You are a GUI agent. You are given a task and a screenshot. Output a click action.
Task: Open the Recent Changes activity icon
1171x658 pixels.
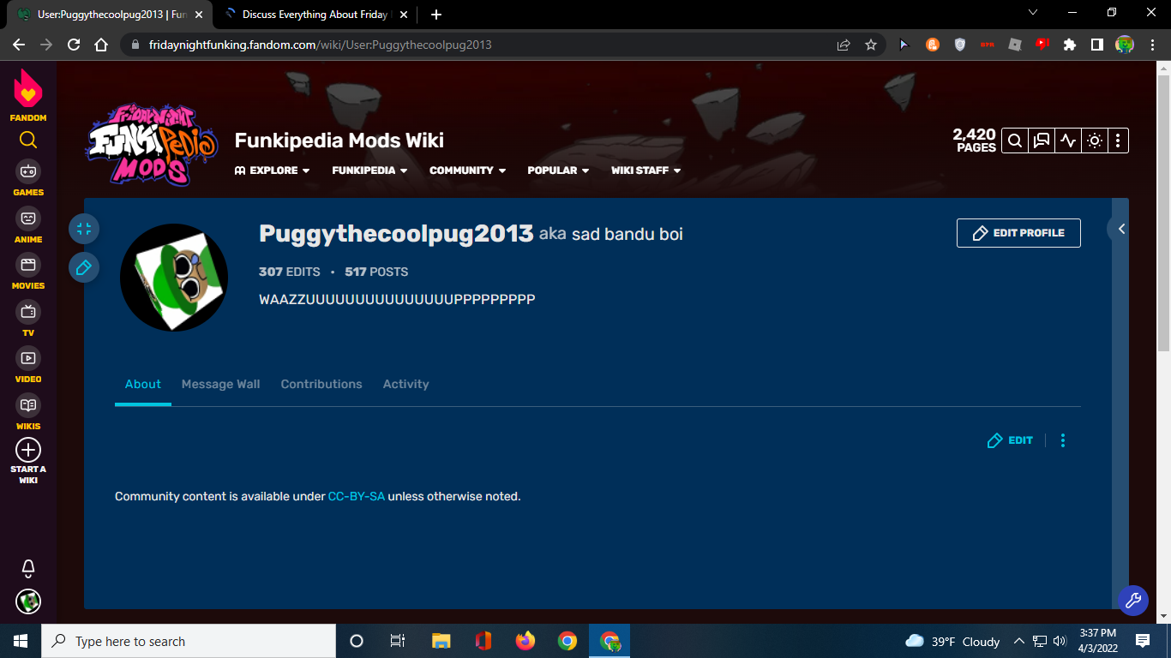click(x=1067, y=141)
